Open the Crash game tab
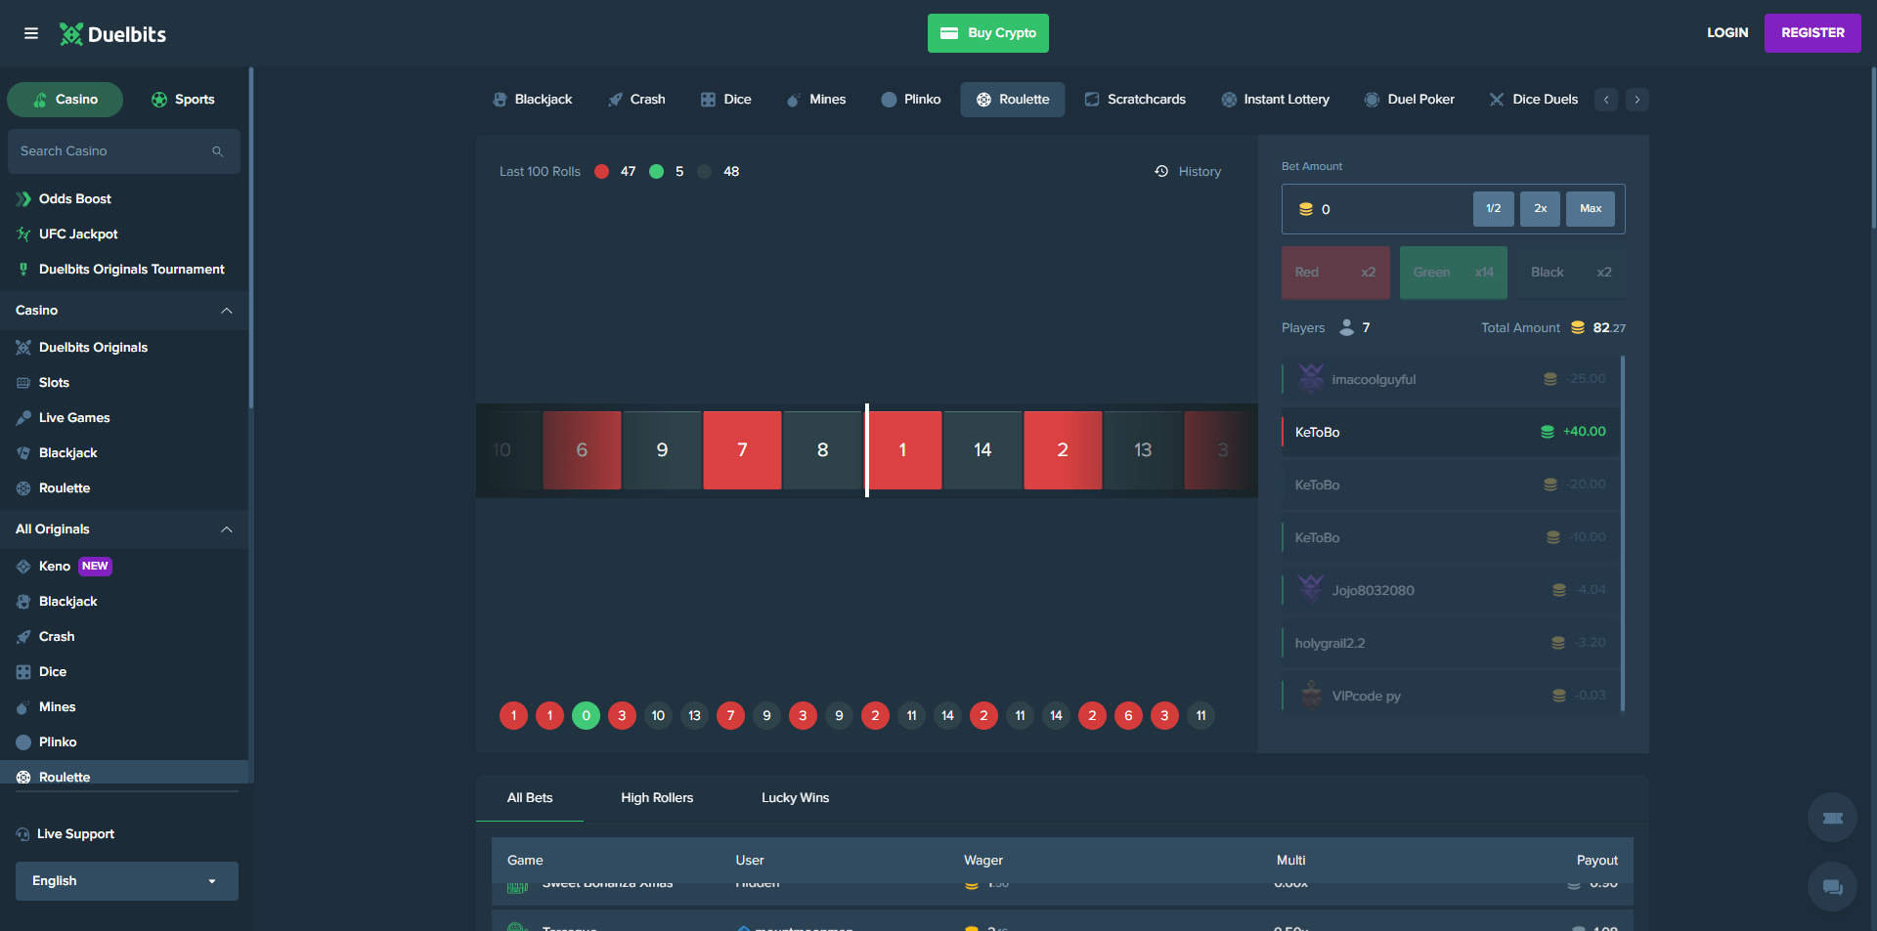Screen dimensions: 1877x931 [x=636, y=100]
